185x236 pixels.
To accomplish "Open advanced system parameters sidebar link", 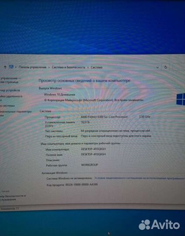I will 16,113.
